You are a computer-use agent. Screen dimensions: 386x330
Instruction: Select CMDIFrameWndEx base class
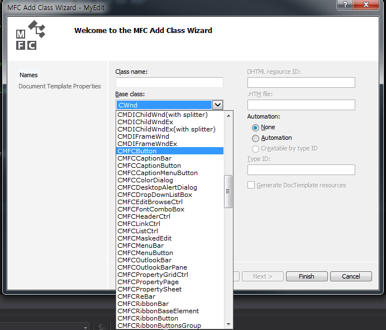170,144
